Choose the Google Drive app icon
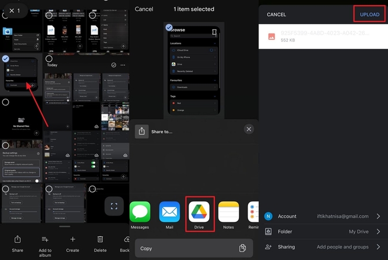 [x=199, y=212]
